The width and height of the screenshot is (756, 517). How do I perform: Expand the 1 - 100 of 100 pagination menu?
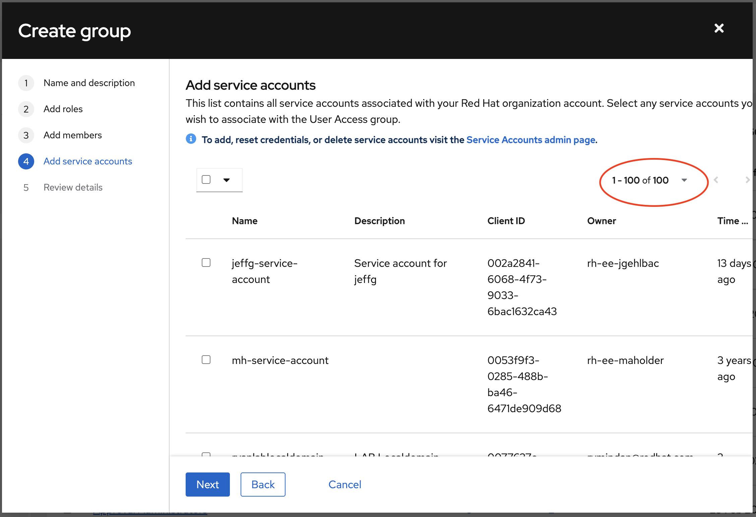click(684, 180)
